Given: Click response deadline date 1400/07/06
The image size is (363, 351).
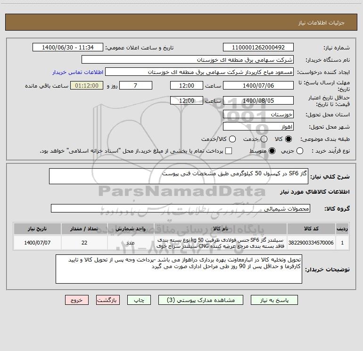Looking at the screenshot, I should point(258,85).
